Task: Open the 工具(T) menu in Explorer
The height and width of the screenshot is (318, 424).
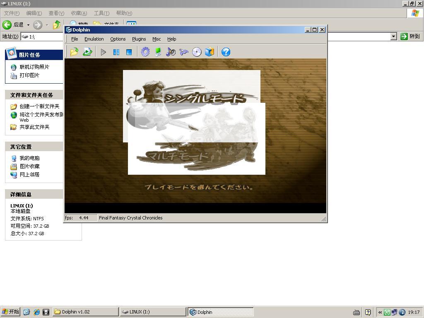Action: point(101,13)
